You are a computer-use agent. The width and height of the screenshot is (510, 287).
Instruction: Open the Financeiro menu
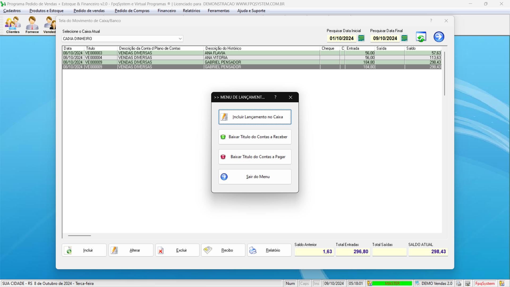pyautogui.click(x=167, y=11)
